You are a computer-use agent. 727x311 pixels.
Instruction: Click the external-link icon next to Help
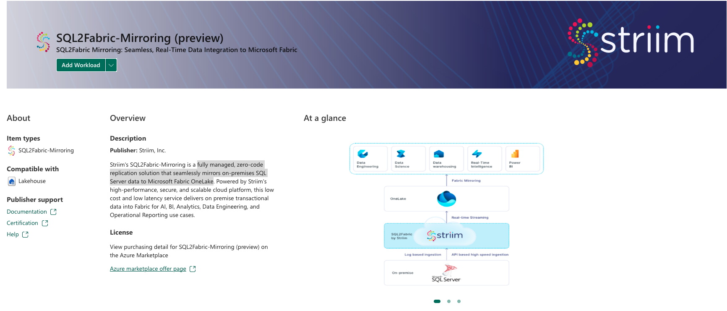[x=25, y=235]
